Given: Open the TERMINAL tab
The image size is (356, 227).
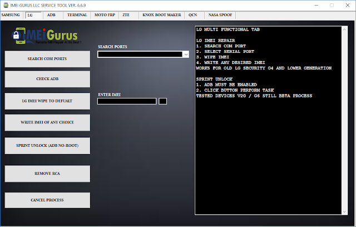Looking at the screenshot, I should coord(77,15).
